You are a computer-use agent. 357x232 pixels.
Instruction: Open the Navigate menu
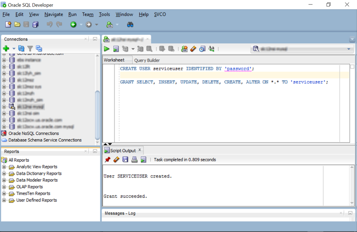(x=54, y=14)
